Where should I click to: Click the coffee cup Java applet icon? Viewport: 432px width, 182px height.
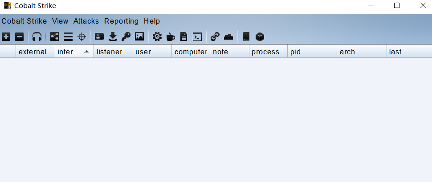(171, 37)
